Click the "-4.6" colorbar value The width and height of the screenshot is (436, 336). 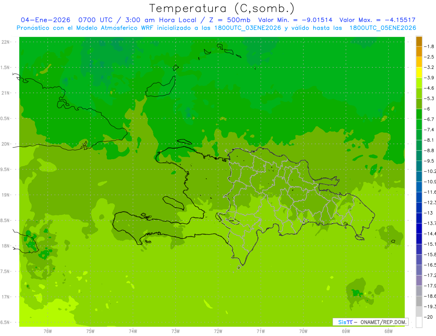(x=429, y=88)
